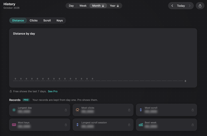Screen dimensions: 207x136
Task: Click the PRO badge next to Records
Action: pos(26,100)
